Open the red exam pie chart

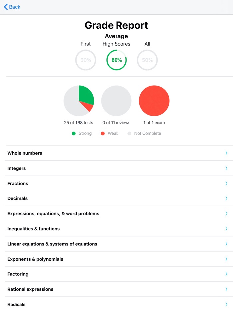[154, 101]
